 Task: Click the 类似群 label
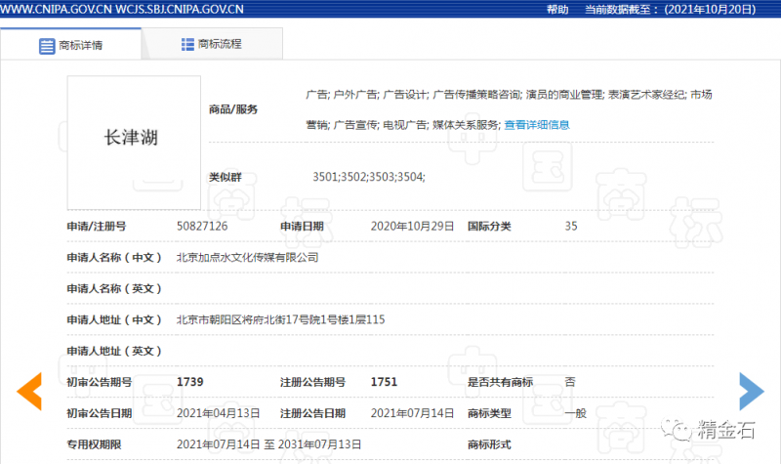click(x=226, y=177)
